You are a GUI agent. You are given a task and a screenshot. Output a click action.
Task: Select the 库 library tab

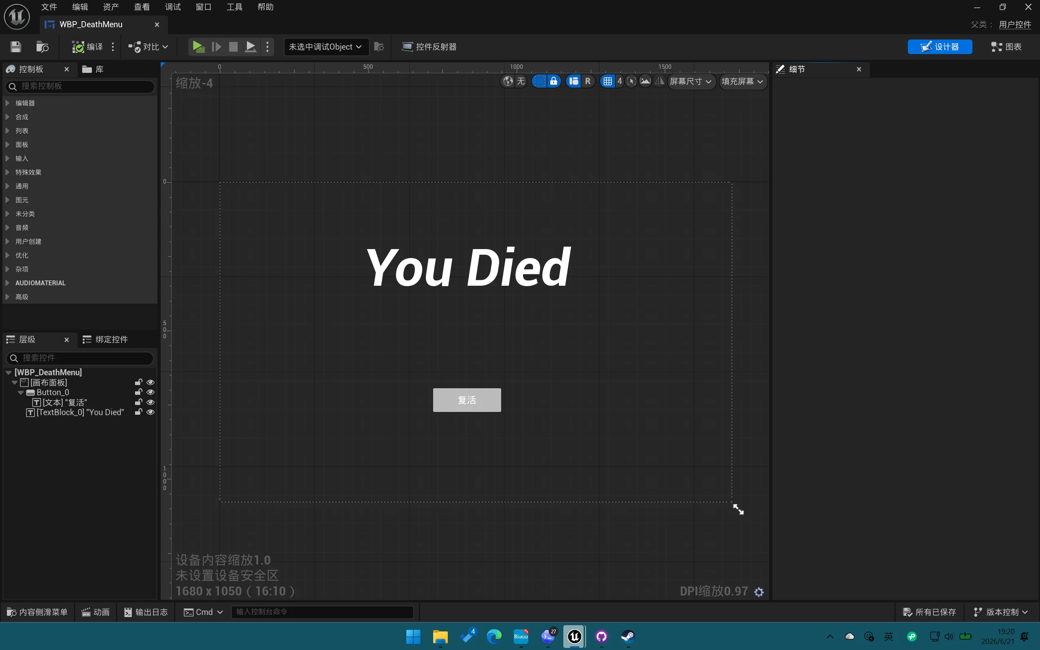click(x=93, y=69)
